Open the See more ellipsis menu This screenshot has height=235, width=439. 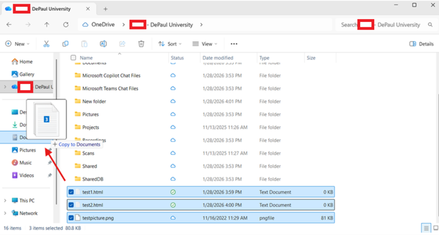pyautogui.click(x=234, y=44)
